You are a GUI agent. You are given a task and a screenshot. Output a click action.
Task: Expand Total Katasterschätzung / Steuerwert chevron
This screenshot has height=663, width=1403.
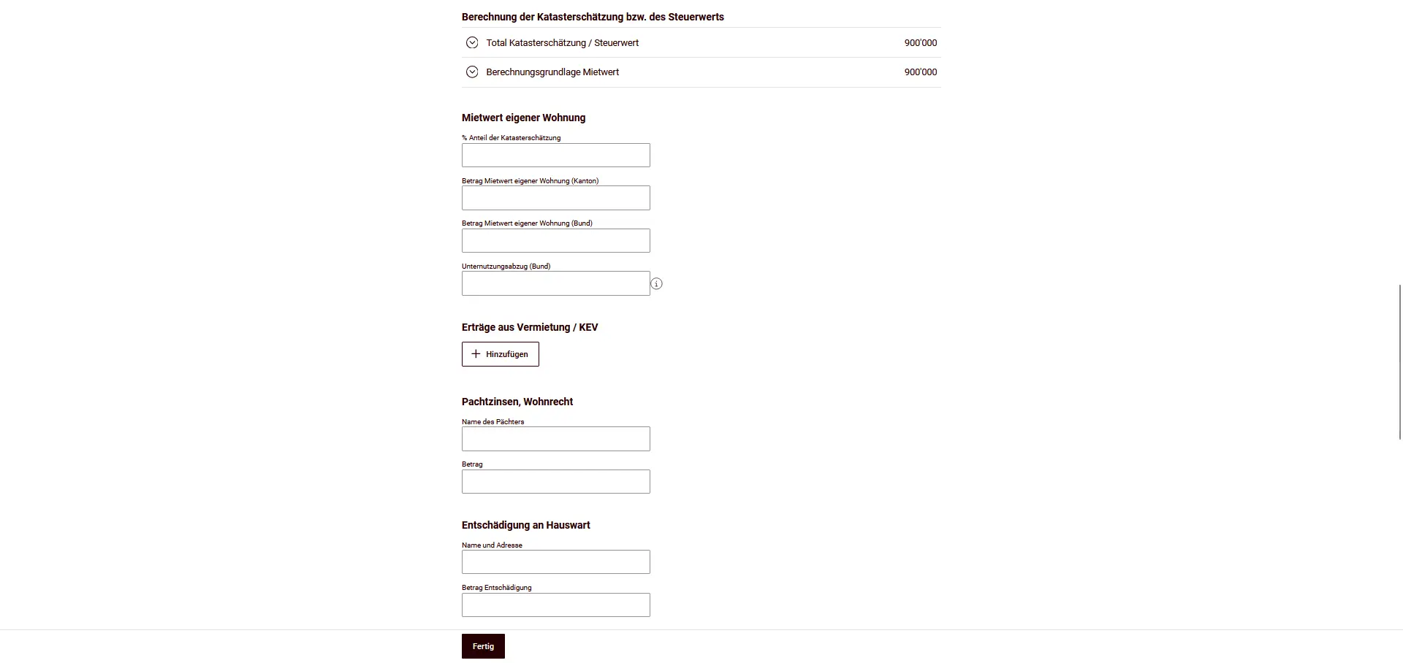tap(472, 43)
